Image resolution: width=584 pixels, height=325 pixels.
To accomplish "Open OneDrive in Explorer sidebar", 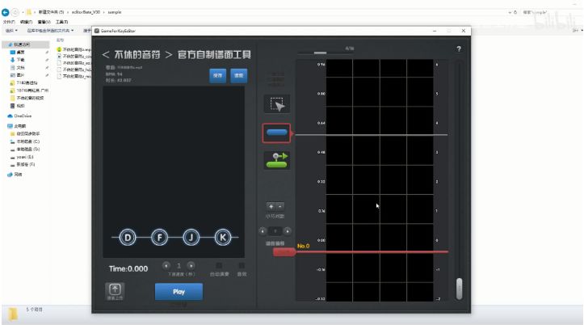I will tap(19, 116).
